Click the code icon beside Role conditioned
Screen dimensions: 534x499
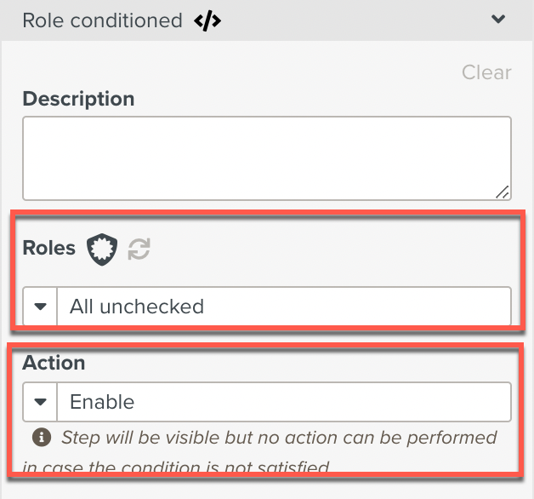(x=207, y=20)
